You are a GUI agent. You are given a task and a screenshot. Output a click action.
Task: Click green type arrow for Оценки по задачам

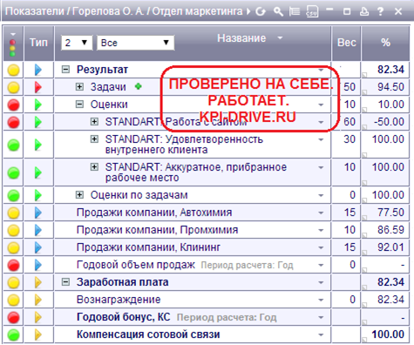(x=37, y=195)
